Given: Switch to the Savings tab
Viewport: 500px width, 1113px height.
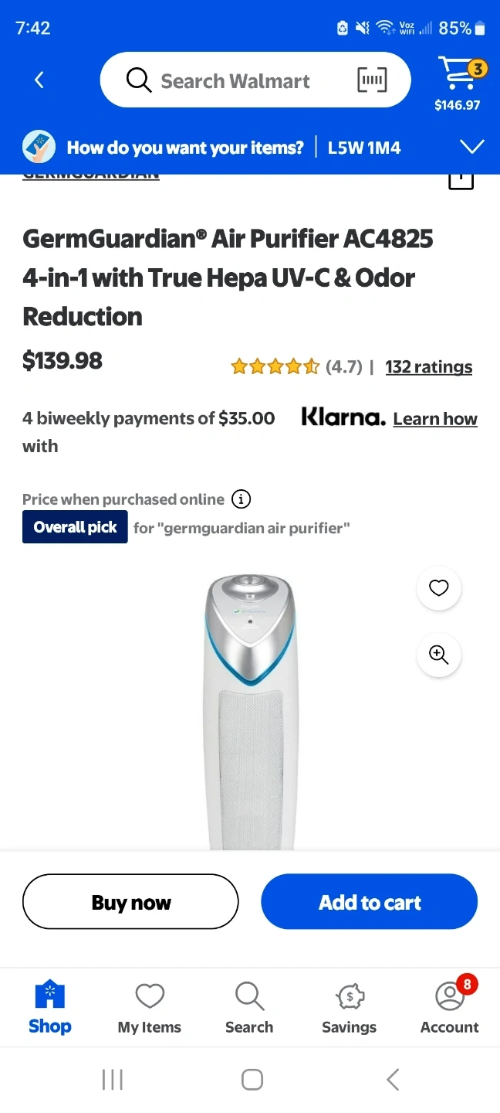Looking at the screenshot, I should coord(350,1008).
